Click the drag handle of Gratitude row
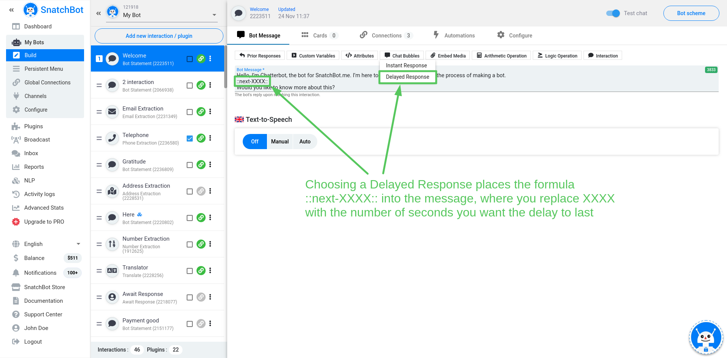 pyautogui.click(x=99, y=165)
